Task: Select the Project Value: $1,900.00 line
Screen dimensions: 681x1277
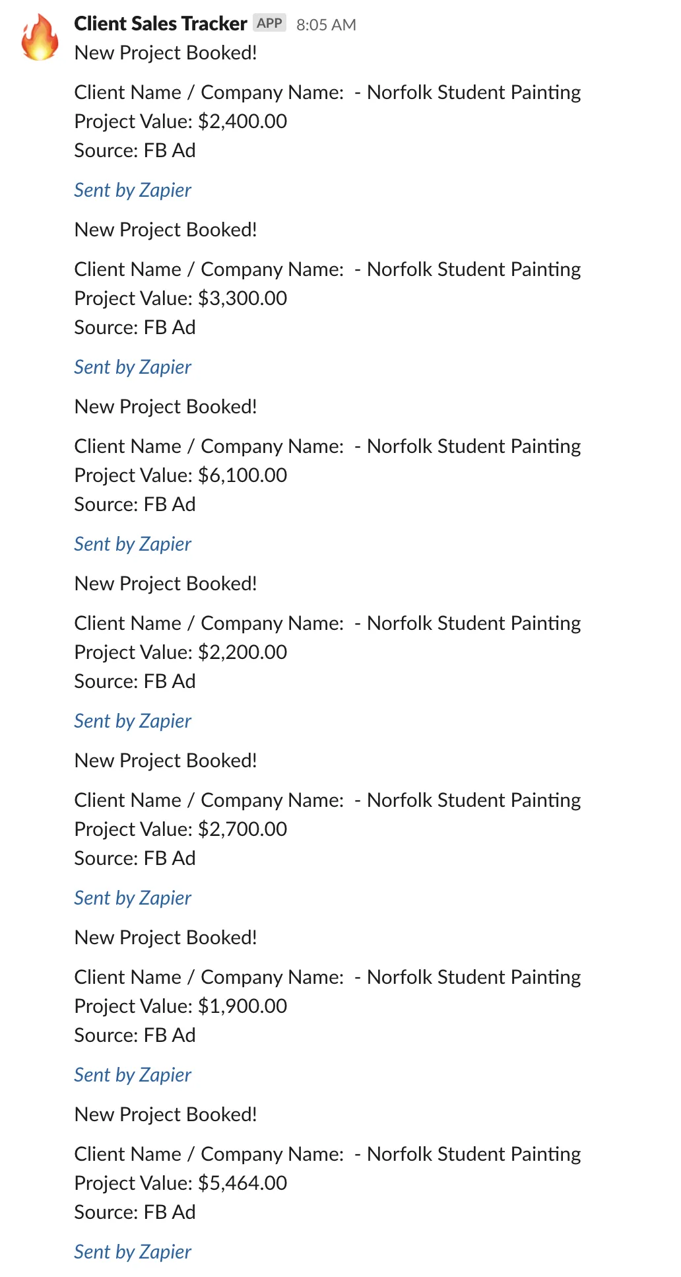Action: pyautogui.click(x=181, y=1006)
